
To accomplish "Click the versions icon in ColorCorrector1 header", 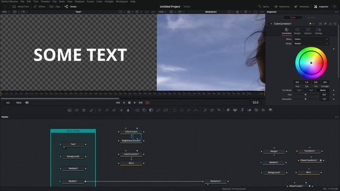I will pos(320,23).
